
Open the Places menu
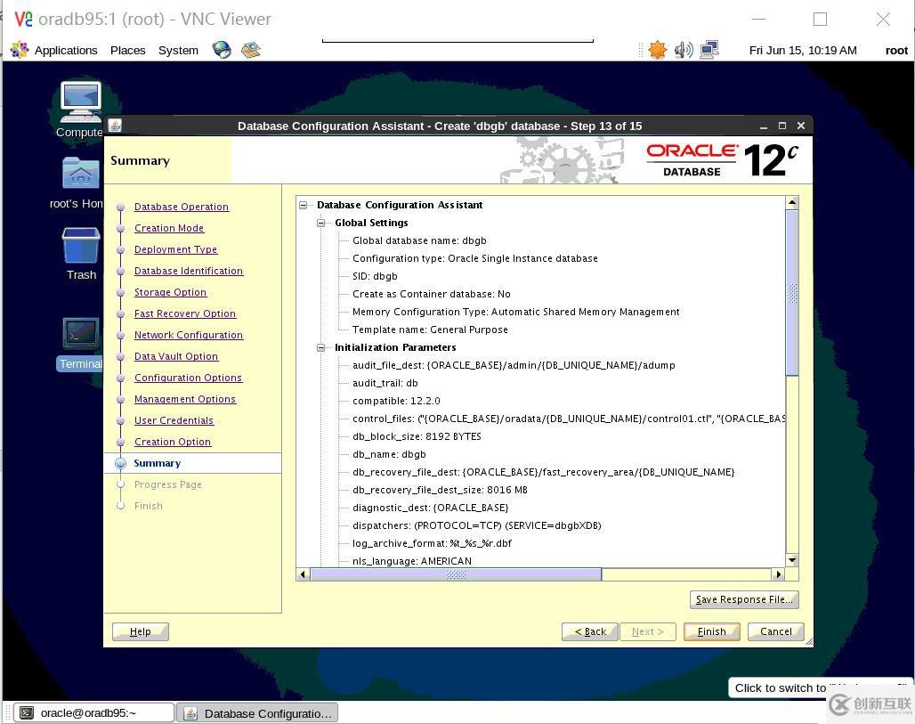coord(128,50)
